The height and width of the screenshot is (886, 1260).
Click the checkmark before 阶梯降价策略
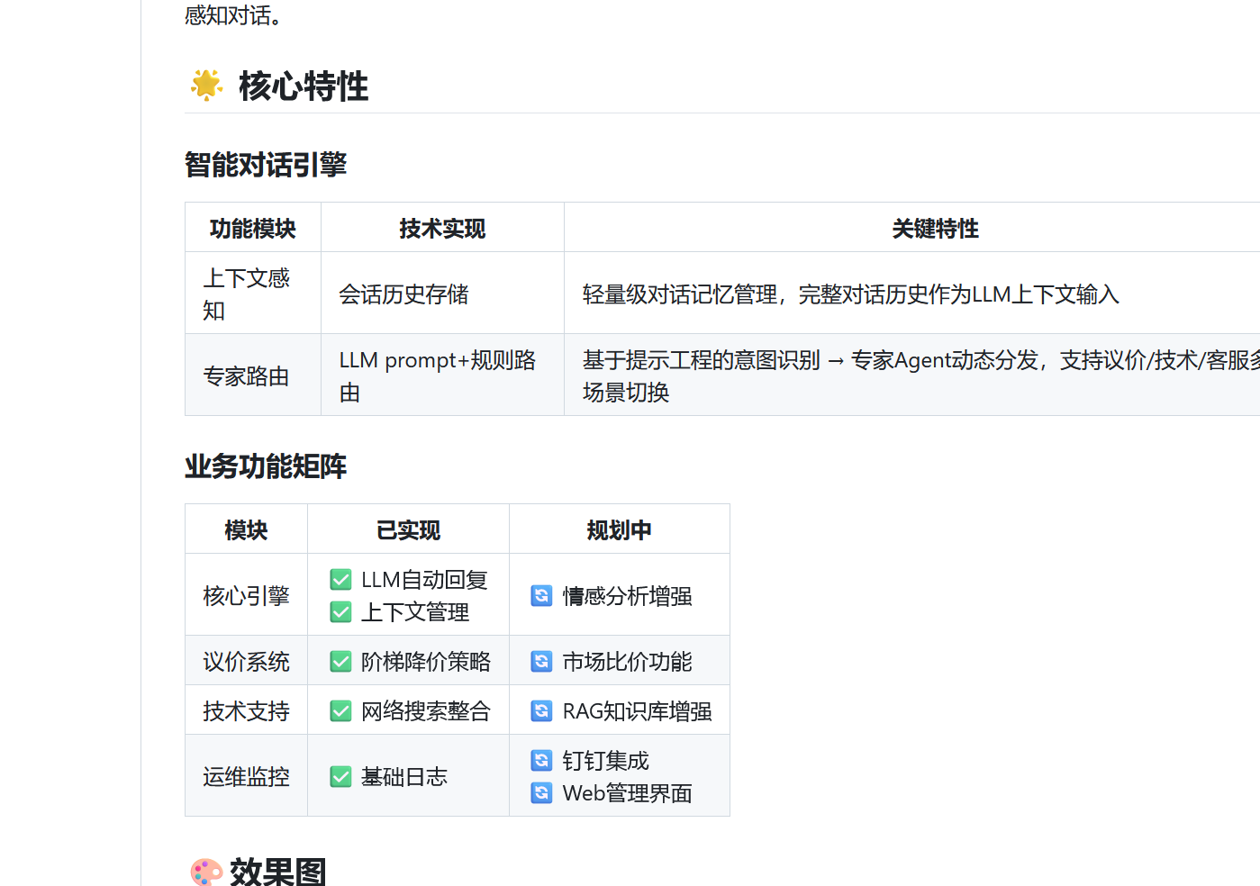(340, 662)
